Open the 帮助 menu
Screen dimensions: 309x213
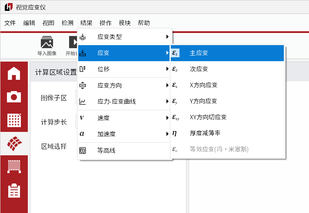144,23
